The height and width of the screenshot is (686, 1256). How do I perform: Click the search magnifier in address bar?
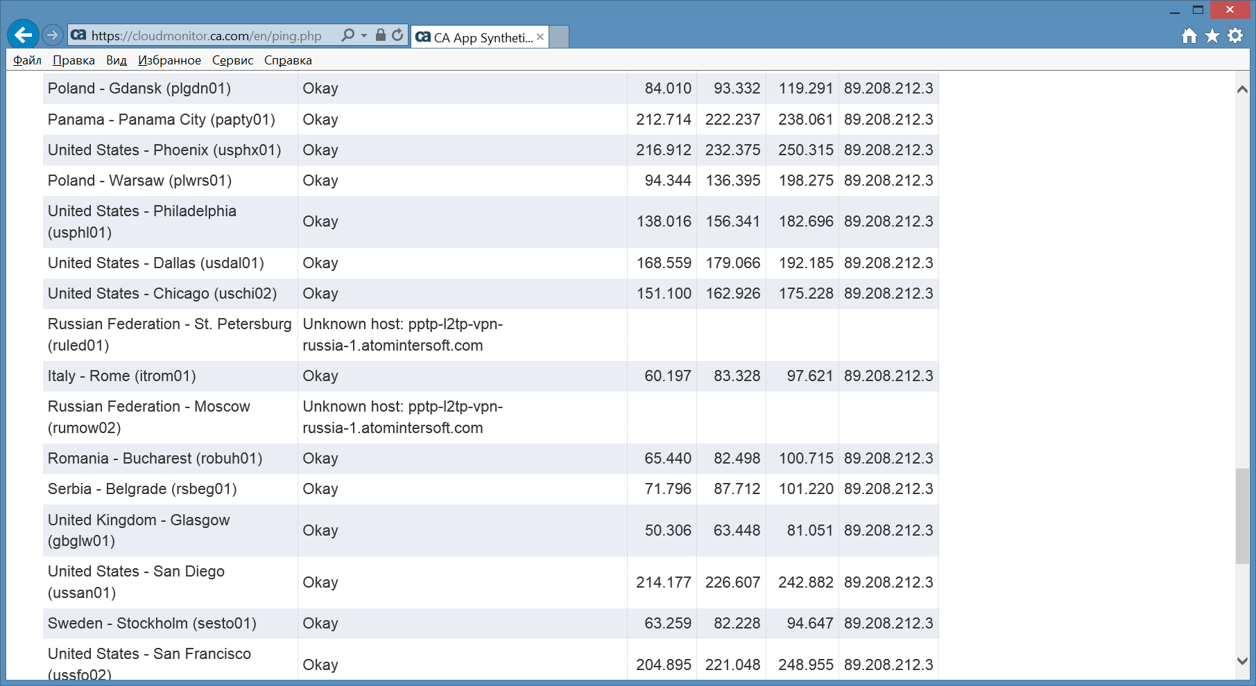348,35
